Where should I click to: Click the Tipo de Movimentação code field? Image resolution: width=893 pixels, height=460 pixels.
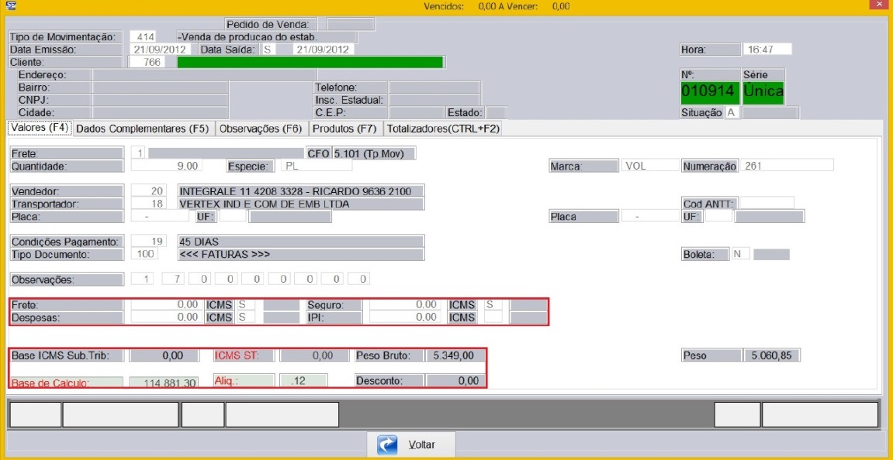(x=143, y=36)
